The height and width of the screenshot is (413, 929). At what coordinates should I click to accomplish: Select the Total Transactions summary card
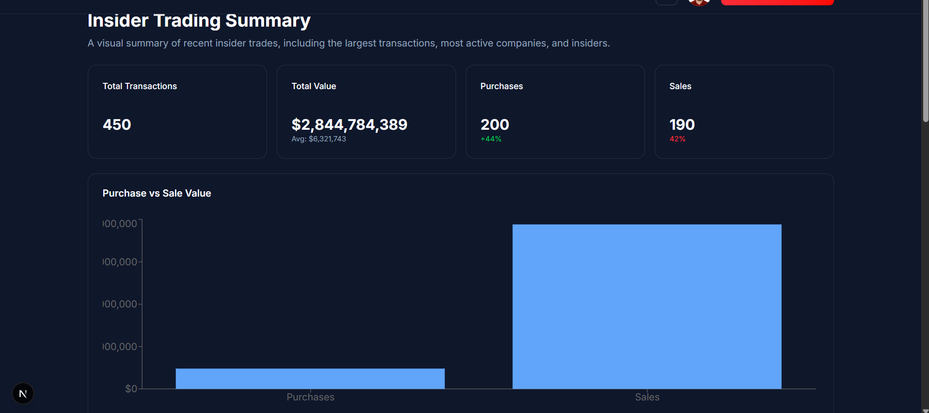tap(177, 111)
